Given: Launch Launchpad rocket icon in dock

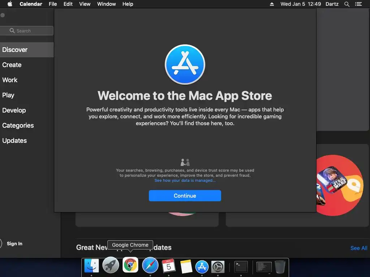Looking at the screenshot, I should click(111, 265).
